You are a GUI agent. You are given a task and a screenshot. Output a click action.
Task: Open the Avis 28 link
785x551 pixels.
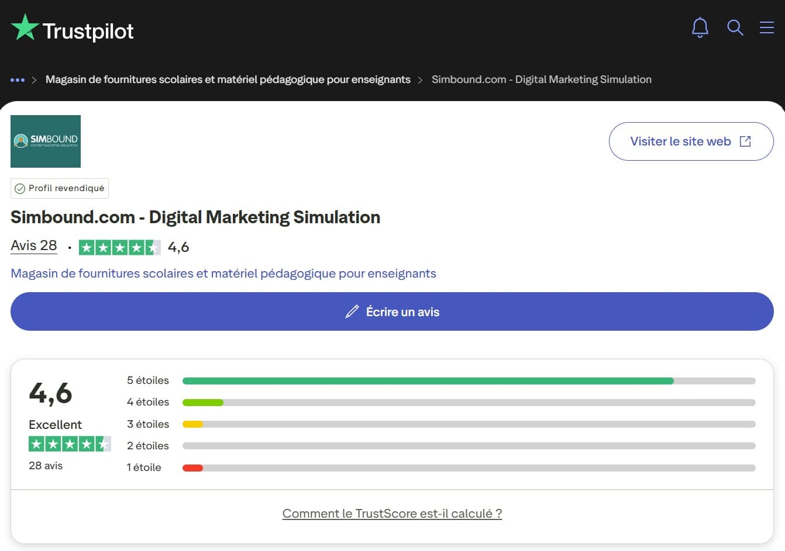(33, 245)
